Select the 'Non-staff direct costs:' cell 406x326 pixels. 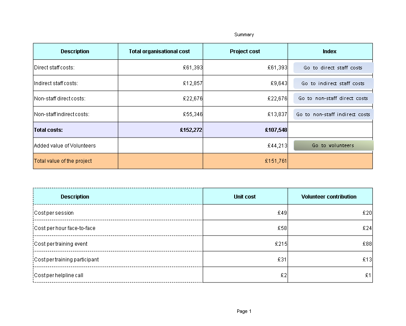[75, 99]
